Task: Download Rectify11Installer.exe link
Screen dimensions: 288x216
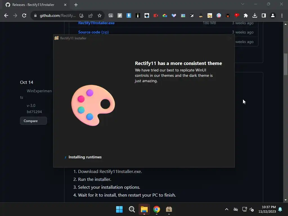Action: click(x=96, y=23)
